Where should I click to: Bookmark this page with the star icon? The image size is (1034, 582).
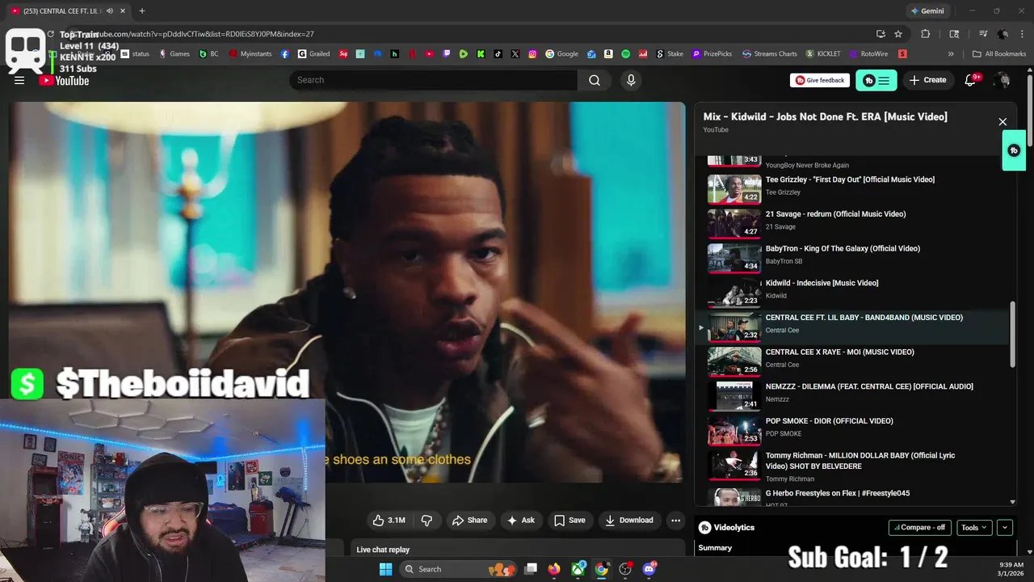(898, 34)
